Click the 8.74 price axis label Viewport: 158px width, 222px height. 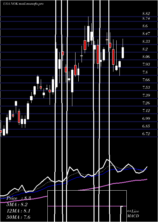pyautogui.click(x=146, y=18)
